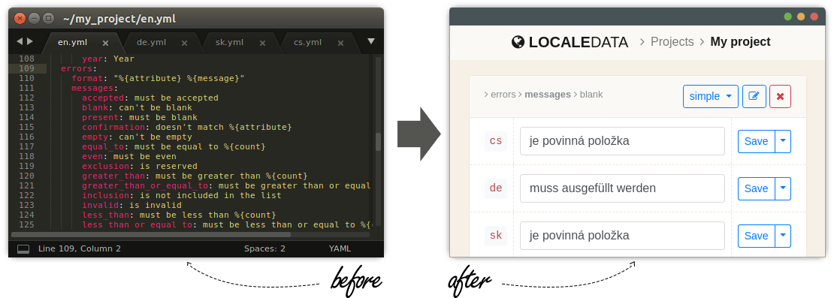The height and width of the screenshot is (298, 834).
Task: Open the sk.yml tab
Action: (229, 43)
